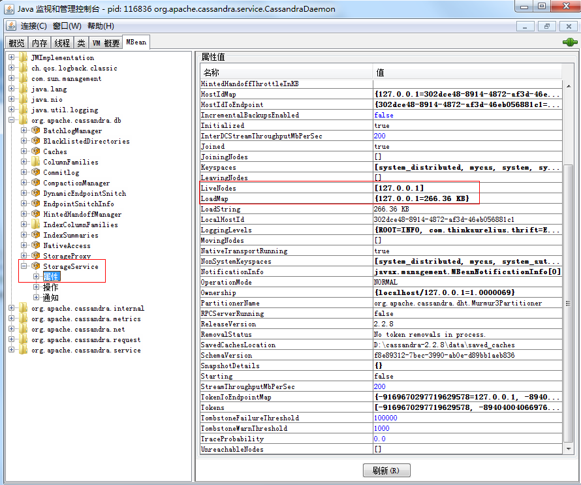This screenshot has width=581, height=485.
Task: Select the LoadMap value cell
Action: [x=467, y=198]
